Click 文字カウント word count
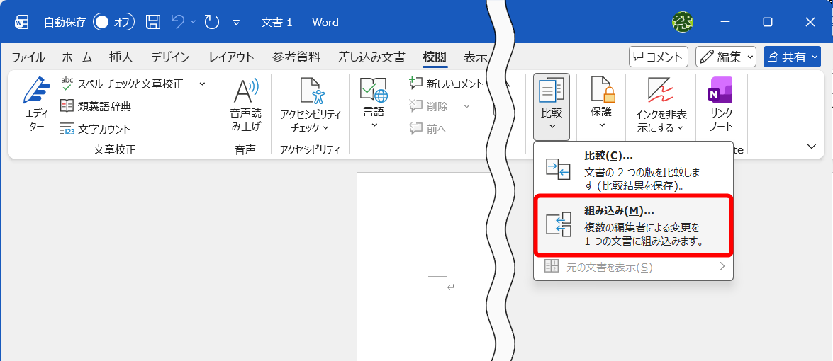 96,129
